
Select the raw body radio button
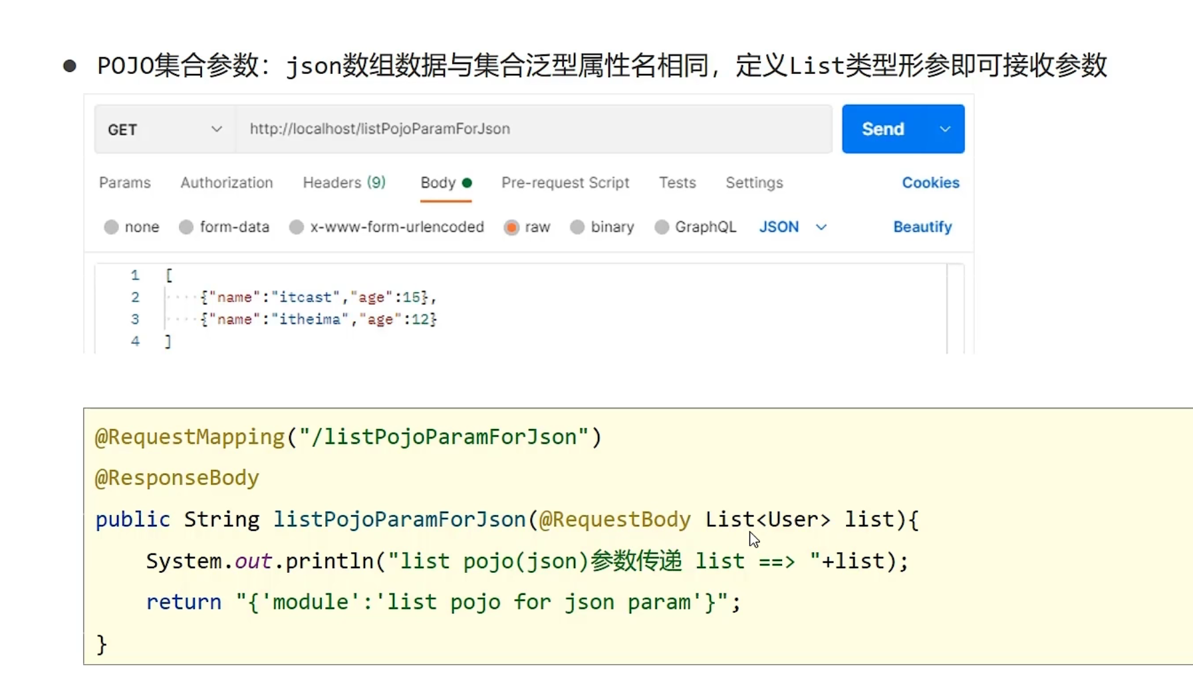point(511,228)
